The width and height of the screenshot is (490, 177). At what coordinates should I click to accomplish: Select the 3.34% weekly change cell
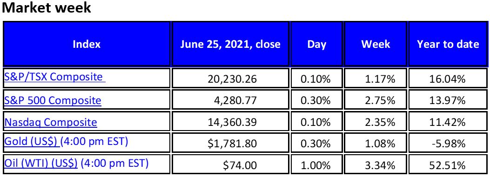coord(376,164)
